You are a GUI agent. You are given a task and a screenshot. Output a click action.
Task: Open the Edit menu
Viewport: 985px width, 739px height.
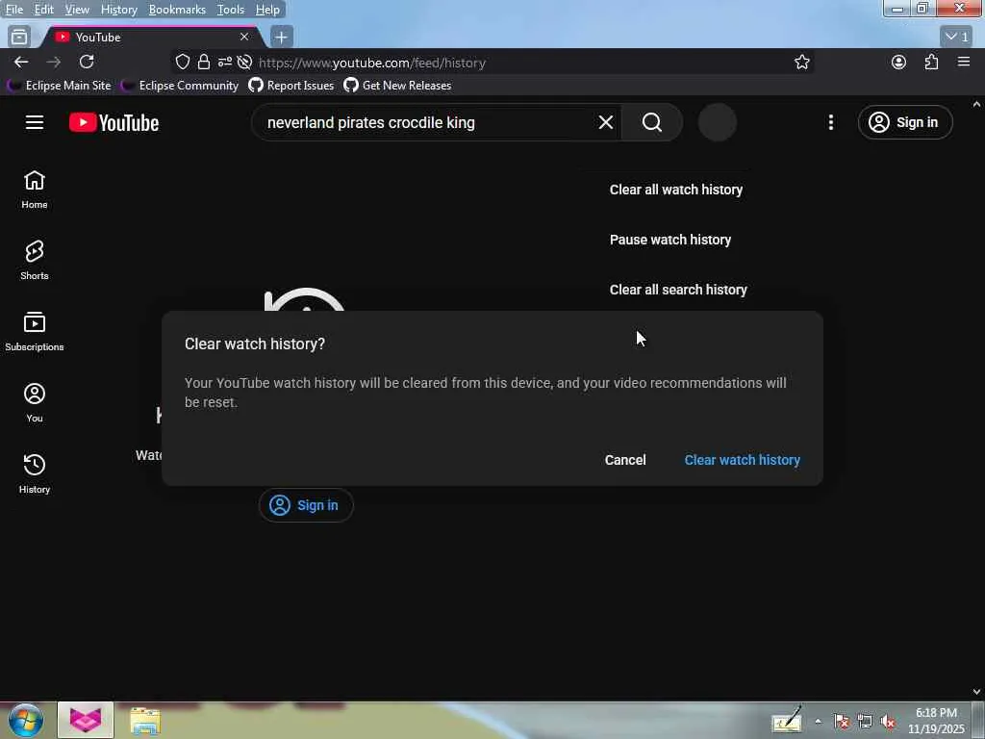click(43, 10)
